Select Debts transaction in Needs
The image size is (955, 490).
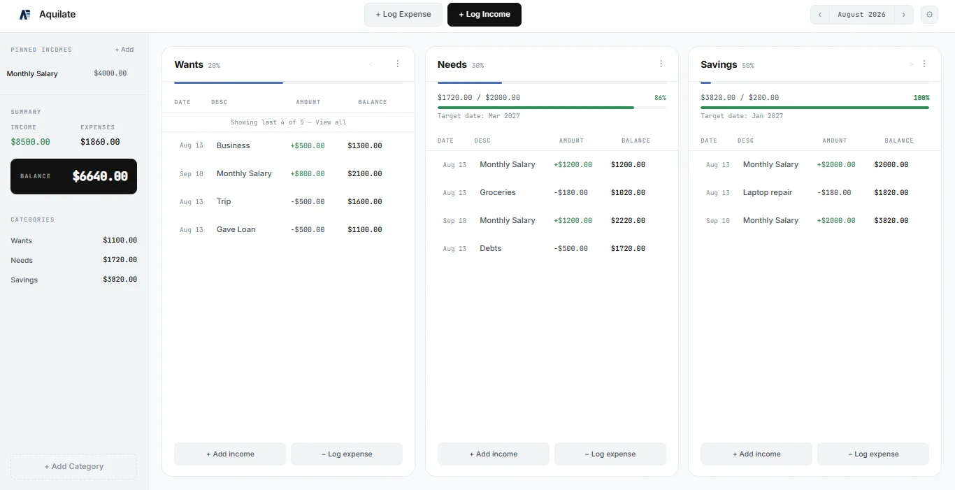pos(552,248)
